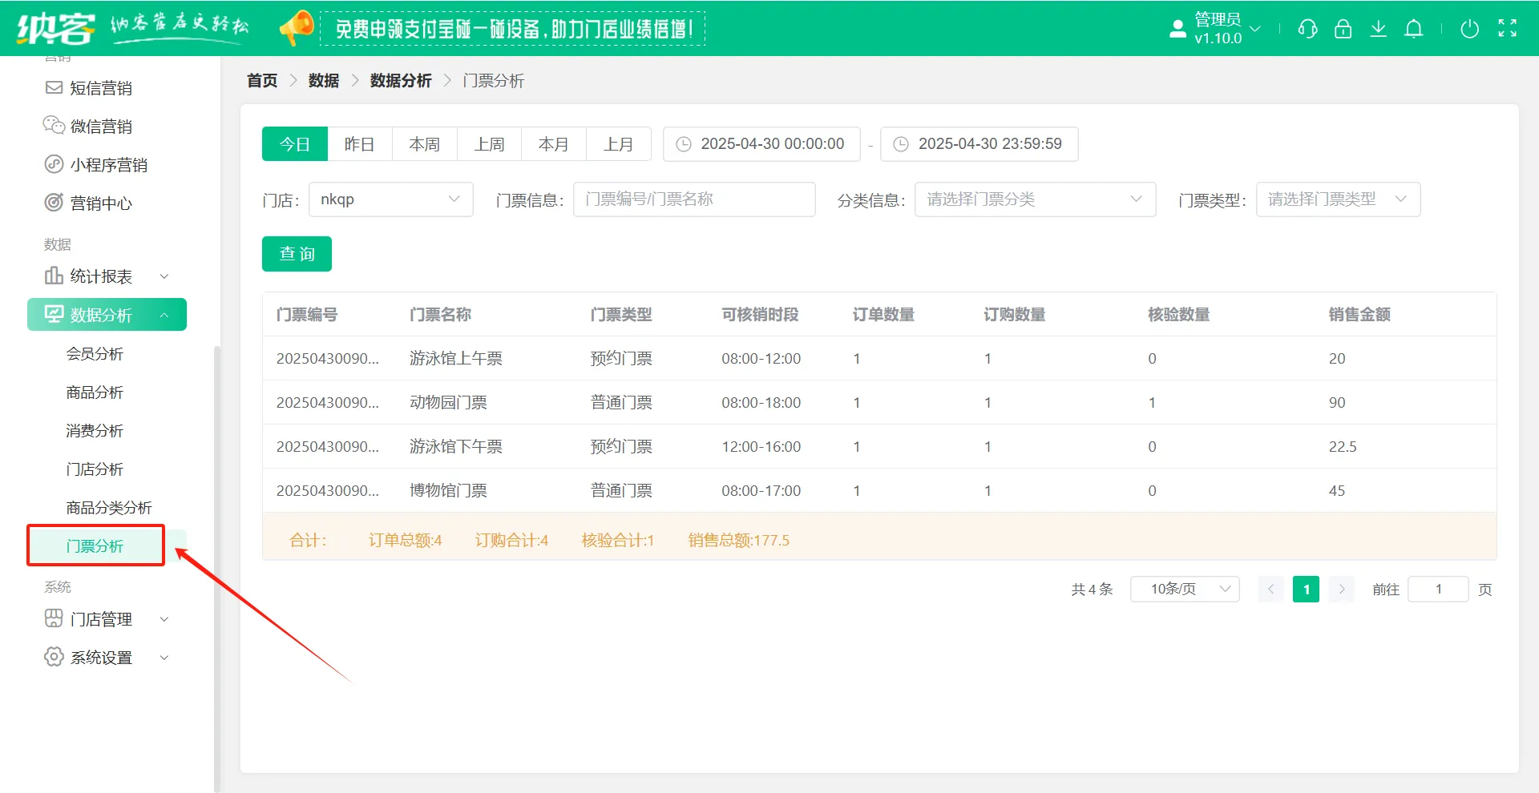Open 商品分析 in sidebar
Screen dimensions: 1539x793
click(x=95, y=392)
